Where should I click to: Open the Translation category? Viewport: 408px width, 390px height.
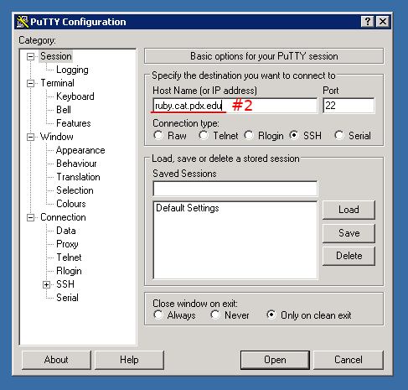click(x=78, y=177)
